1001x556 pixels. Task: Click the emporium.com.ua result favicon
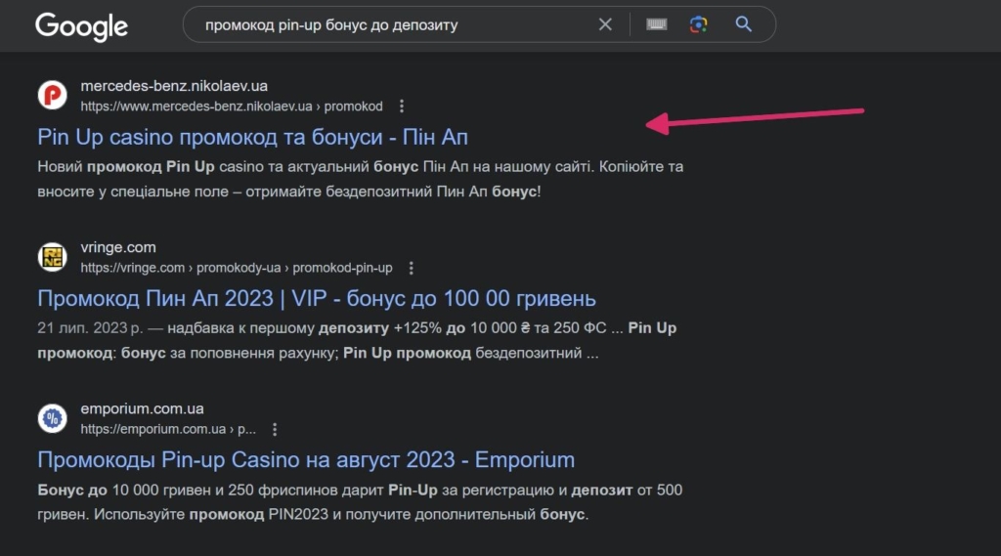[52, 418]
